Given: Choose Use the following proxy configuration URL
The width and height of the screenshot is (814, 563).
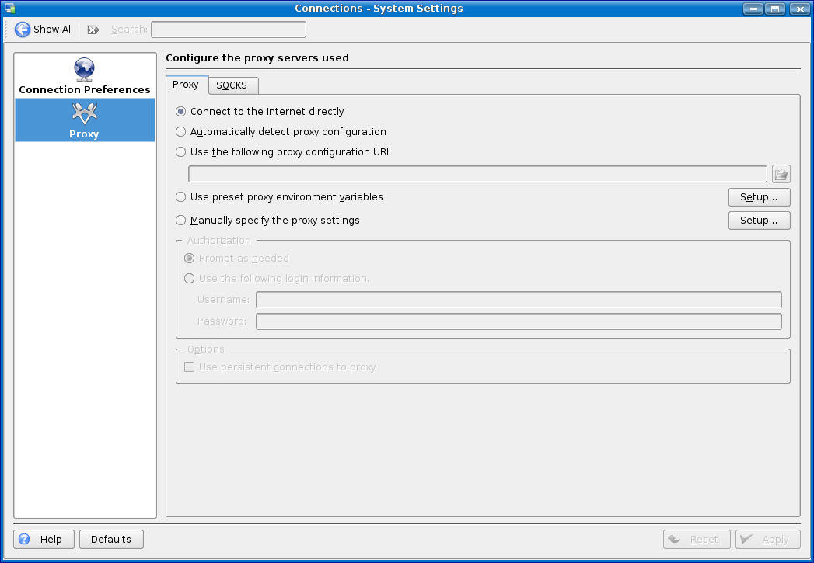Looking at the screenshot, I should point(181,152).
